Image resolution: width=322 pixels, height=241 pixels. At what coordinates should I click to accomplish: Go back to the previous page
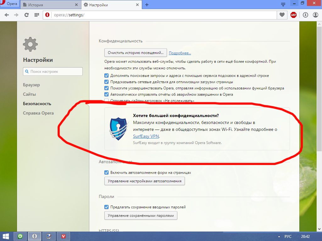coord(7,15)
